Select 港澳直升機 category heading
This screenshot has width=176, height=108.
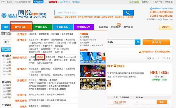pyautogui.click(x=21, y=101)
